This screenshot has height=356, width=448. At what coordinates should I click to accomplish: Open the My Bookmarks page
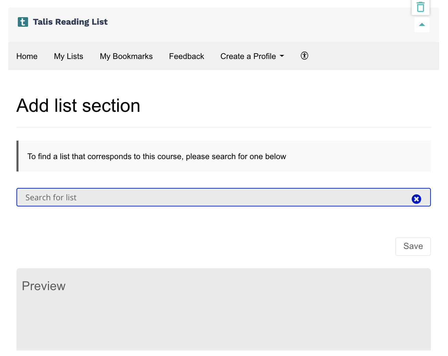point(126,56)
